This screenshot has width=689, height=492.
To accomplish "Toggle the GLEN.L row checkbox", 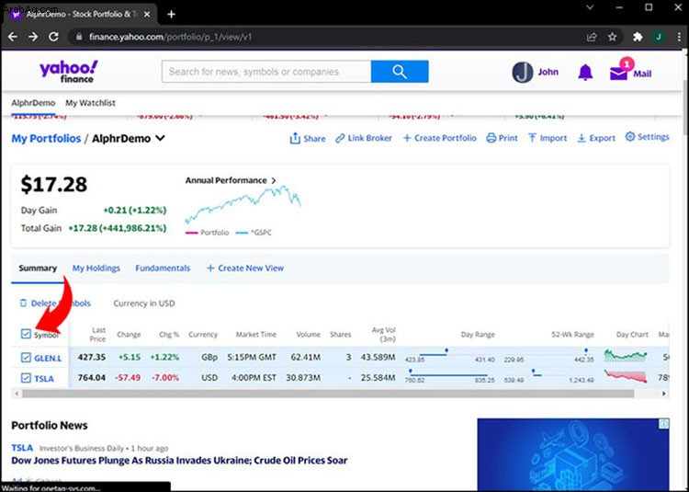I will click(26, 358).
